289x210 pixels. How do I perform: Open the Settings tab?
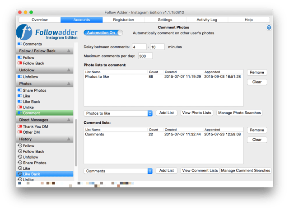(x=165, y=20)
